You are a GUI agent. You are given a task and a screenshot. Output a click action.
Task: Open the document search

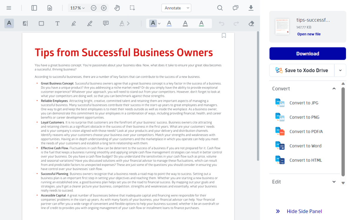click(x=220, y=8)
